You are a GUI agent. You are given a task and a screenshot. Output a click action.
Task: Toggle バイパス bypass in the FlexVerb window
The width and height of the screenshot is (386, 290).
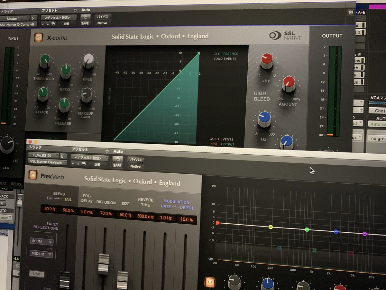tap(136, 159)
